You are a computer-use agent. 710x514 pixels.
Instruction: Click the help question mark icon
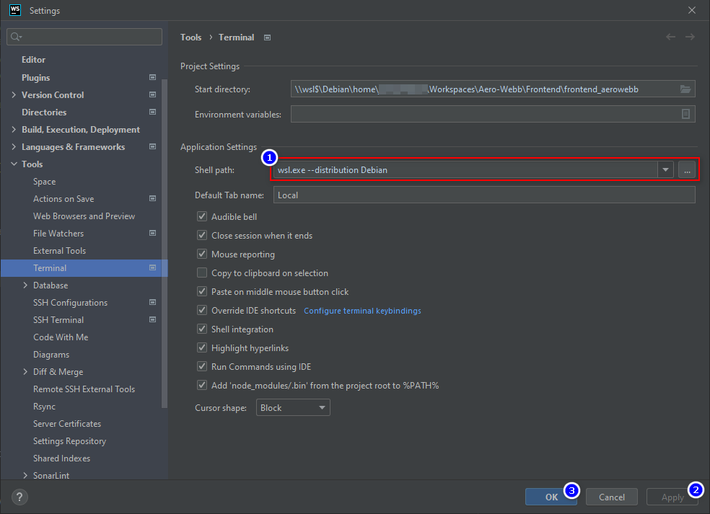(x=19, y=497)
